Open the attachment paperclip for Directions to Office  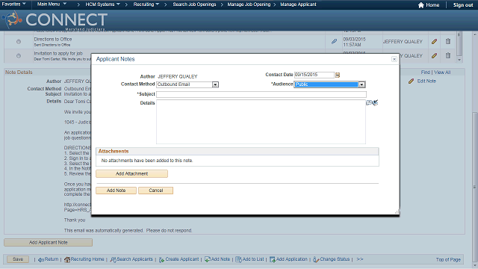(334, 41)
